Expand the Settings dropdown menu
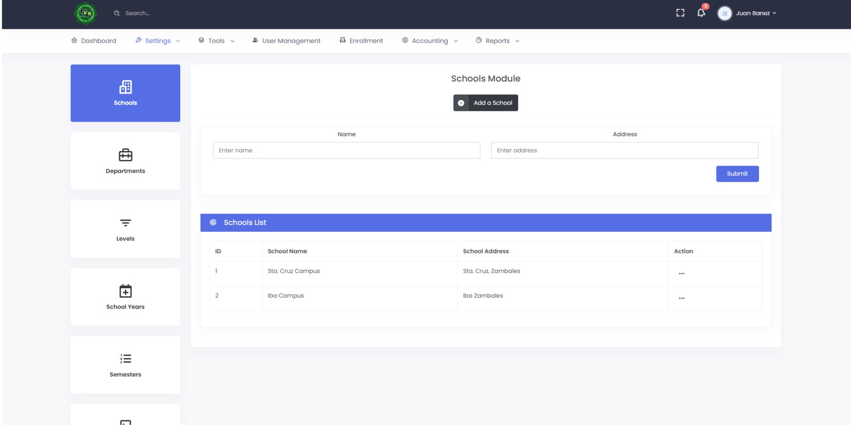 pos(158,41)
